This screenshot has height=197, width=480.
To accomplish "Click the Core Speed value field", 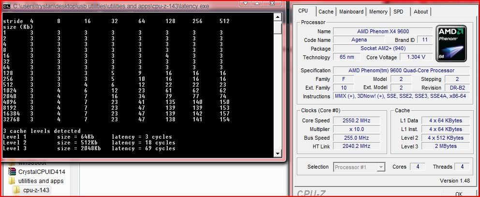I will (x=358, y=120).
